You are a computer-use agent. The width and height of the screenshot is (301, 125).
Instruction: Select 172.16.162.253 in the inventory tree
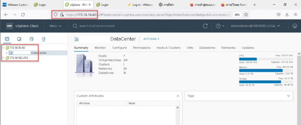coord(19,58)
